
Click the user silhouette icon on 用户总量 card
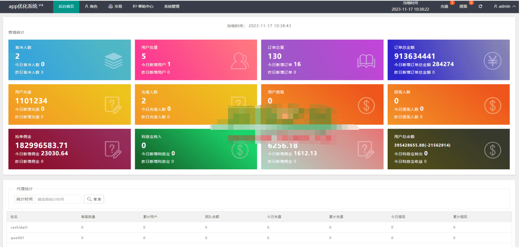point(240,61)
